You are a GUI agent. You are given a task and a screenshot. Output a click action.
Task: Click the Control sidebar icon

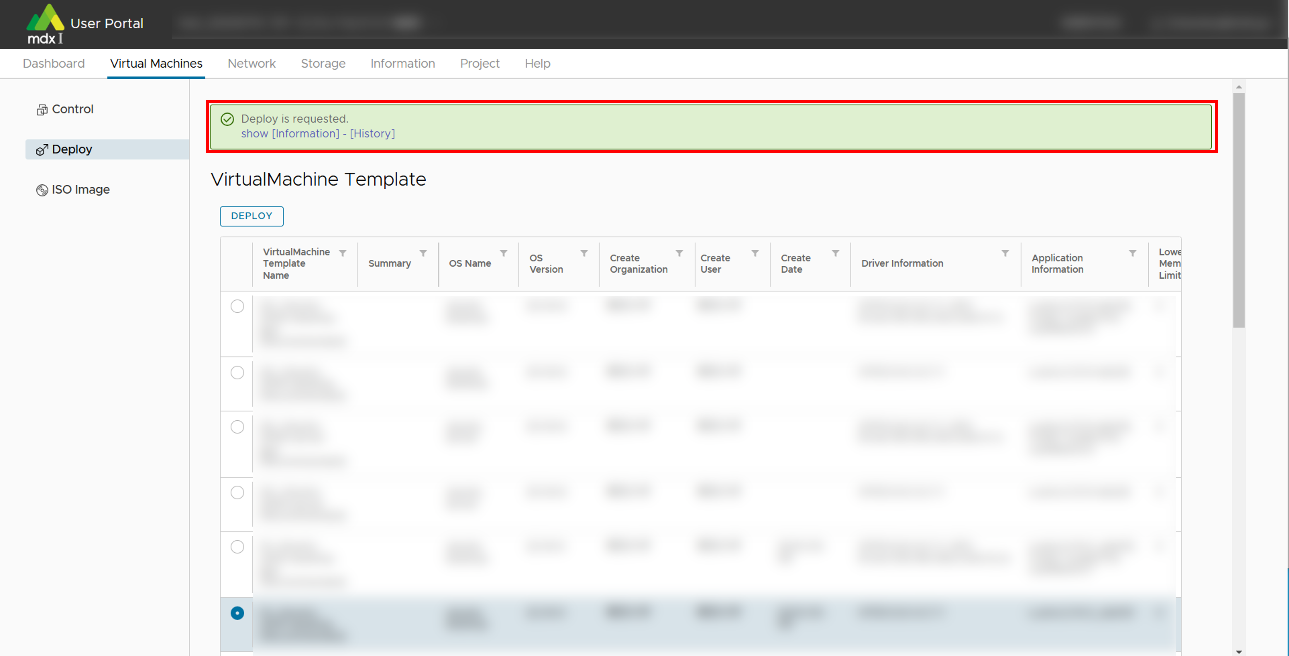coord(42,109)
